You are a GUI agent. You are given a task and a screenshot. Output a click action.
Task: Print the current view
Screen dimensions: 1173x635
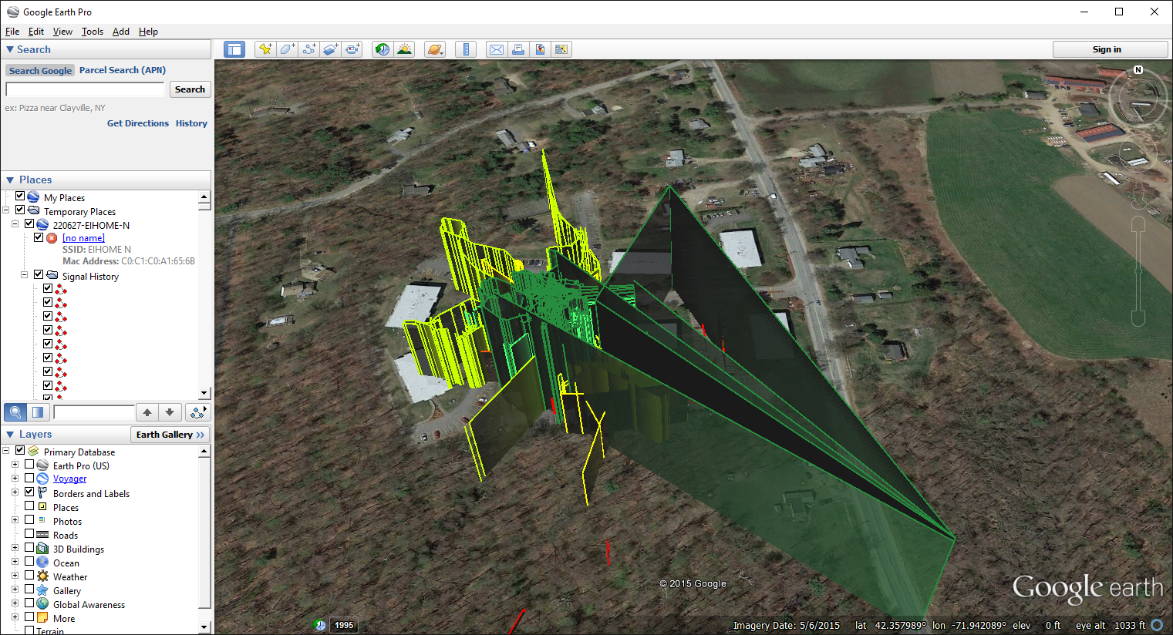[518, 49]
